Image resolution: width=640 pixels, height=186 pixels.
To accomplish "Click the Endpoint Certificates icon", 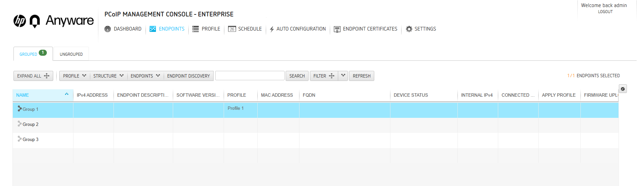I will point(337,29).
